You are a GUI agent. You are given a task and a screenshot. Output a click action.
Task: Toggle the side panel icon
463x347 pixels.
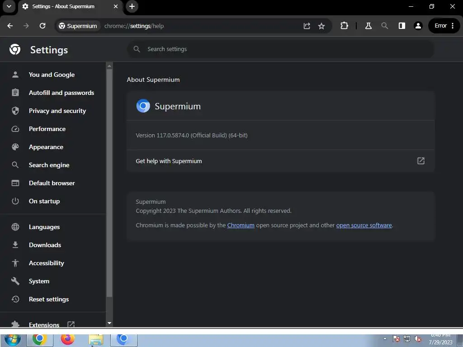pos(402,26)
